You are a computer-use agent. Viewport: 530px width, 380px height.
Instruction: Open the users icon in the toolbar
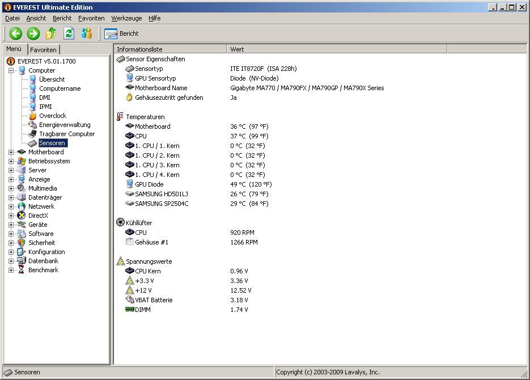[87, 33]
